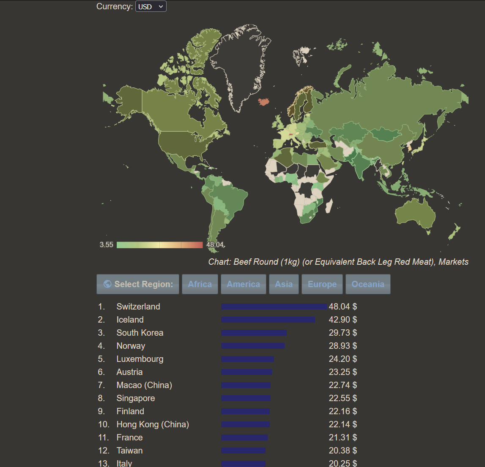Click France in the ranking list

[x=130, y=437]
